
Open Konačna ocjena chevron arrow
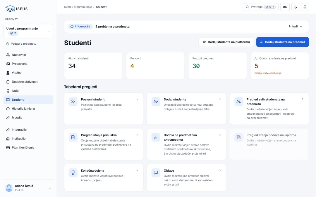[x=137, y=170]
